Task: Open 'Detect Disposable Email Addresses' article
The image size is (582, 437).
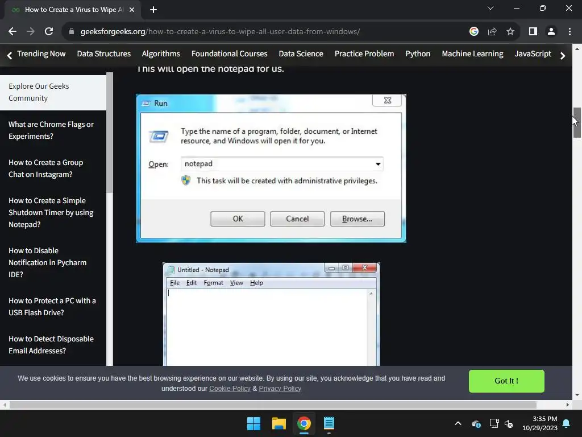Action: tap(51, 345)
